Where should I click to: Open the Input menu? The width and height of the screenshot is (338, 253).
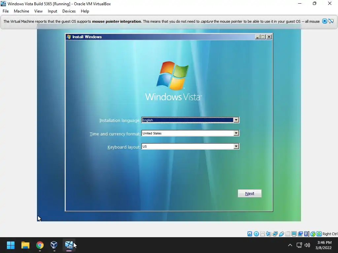[52, 11]
